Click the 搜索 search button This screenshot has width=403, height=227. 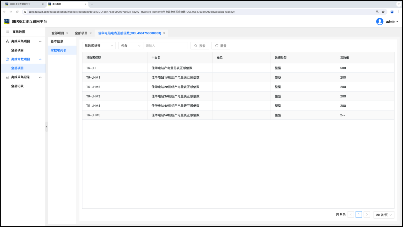click(200, 46)
